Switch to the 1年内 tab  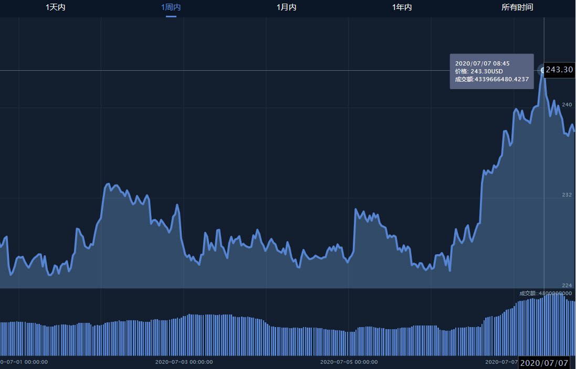(402, 7)
